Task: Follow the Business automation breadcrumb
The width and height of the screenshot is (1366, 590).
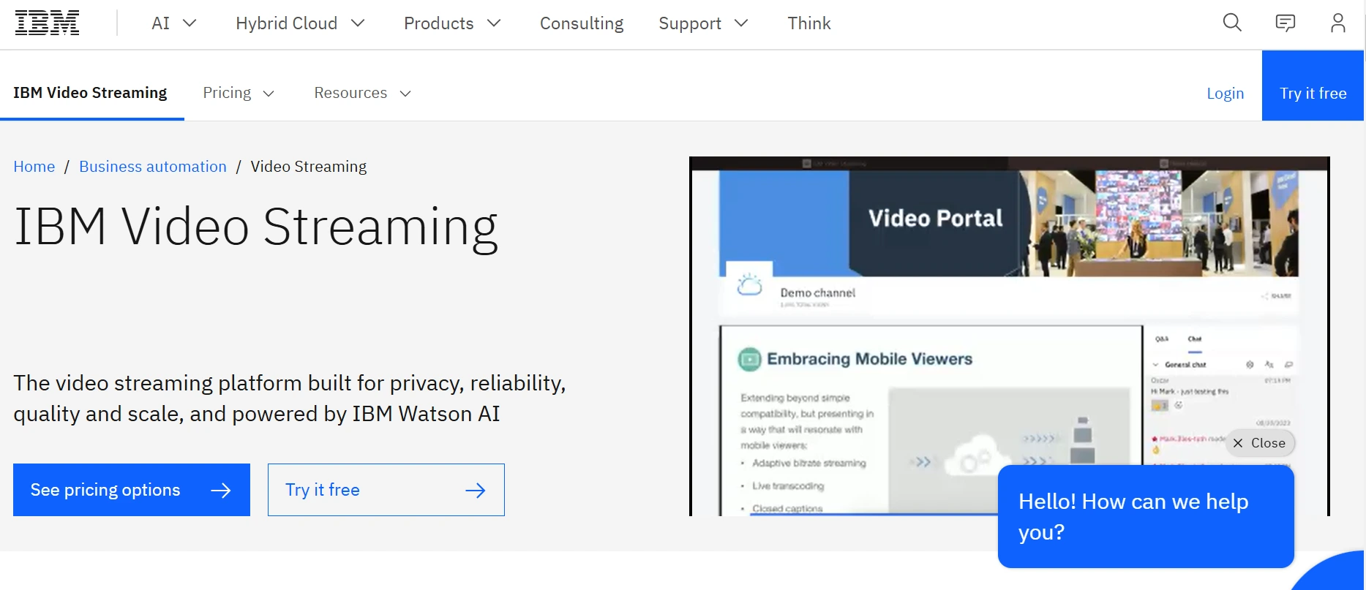Action: pyautogui.click(x=153, y=167)
